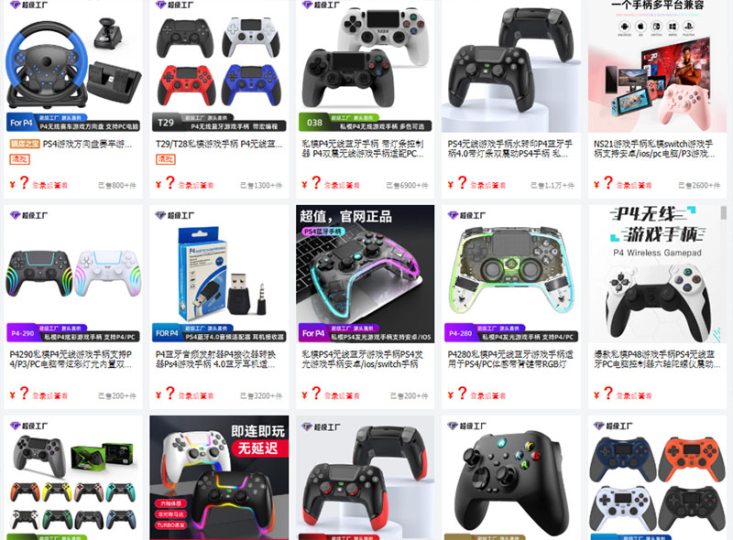Click the 038 white and black controllers image
The width and height of the screenshot is (733, 540).
[x=365, y=65]
